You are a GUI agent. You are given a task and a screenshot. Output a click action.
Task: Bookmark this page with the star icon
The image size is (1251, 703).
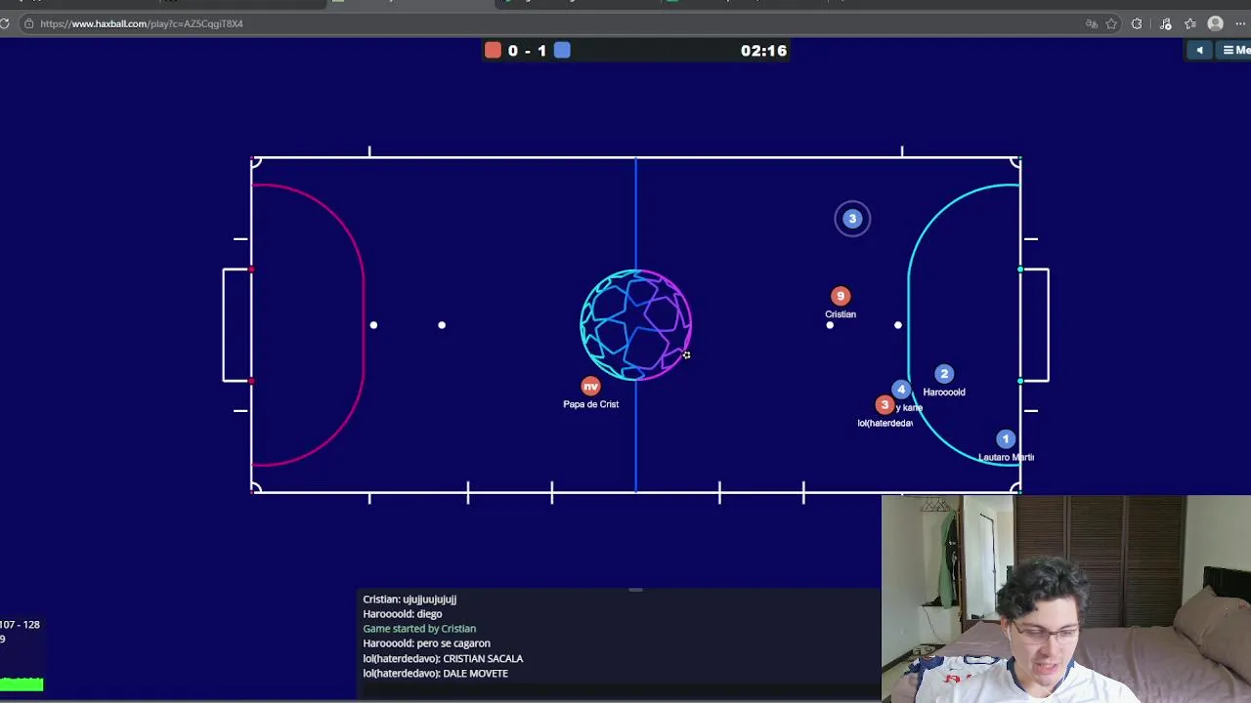tap(1113, 23)
